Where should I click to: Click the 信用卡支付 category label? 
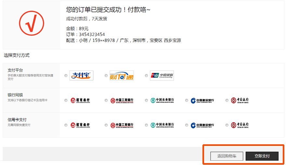pyautogui.click(x=17, y=120)
